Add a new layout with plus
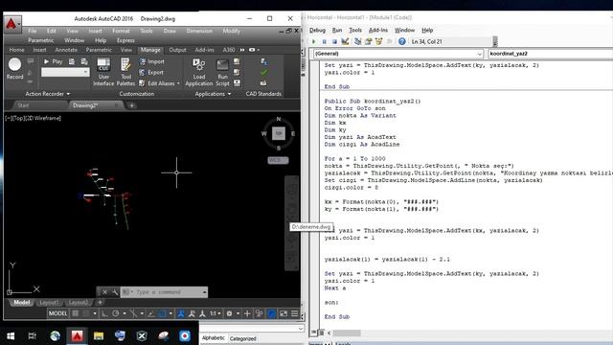 tap(100, 303)
